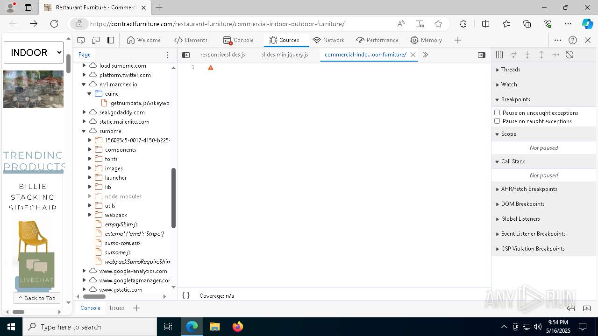Open browser extensions icon
Viewport: 598px width, 336px height.
(463, 24)
